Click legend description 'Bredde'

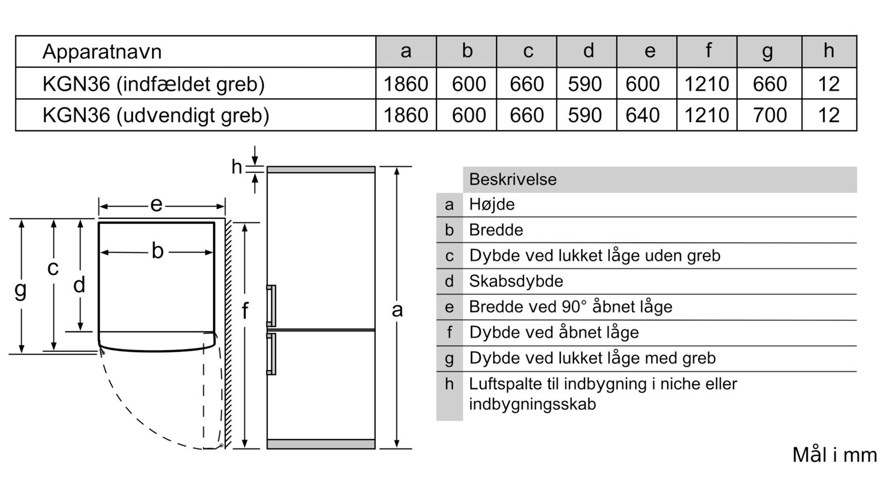click(496, 230)
